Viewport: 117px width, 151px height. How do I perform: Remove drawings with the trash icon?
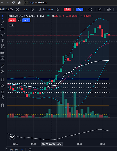(x=2, y=105)
